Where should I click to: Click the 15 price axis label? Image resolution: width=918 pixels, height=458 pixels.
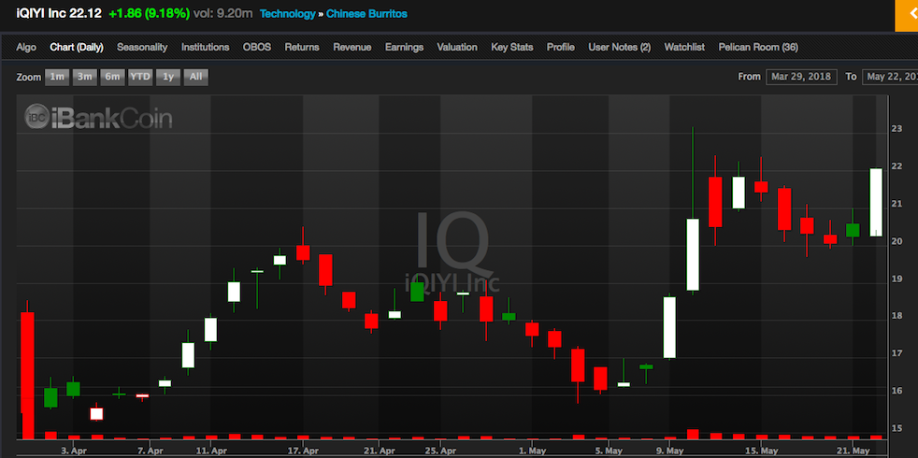pyautogui.click(x=896, y=428)
